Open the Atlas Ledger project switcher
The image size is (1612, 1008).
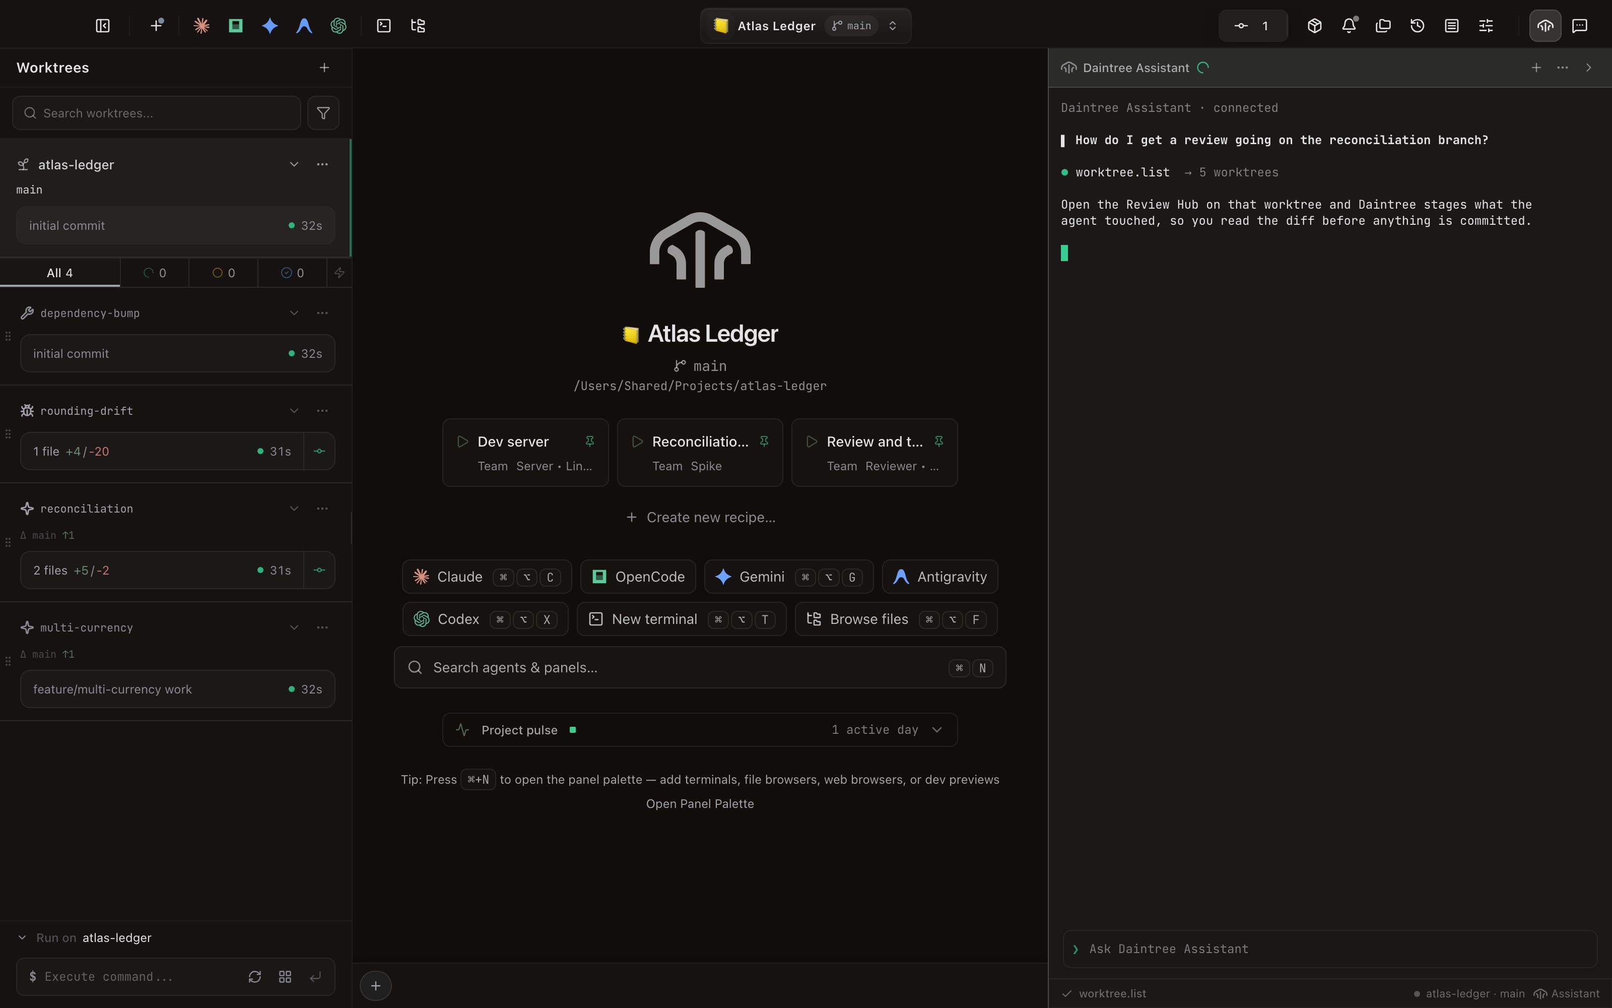click(x=805, y=26)
